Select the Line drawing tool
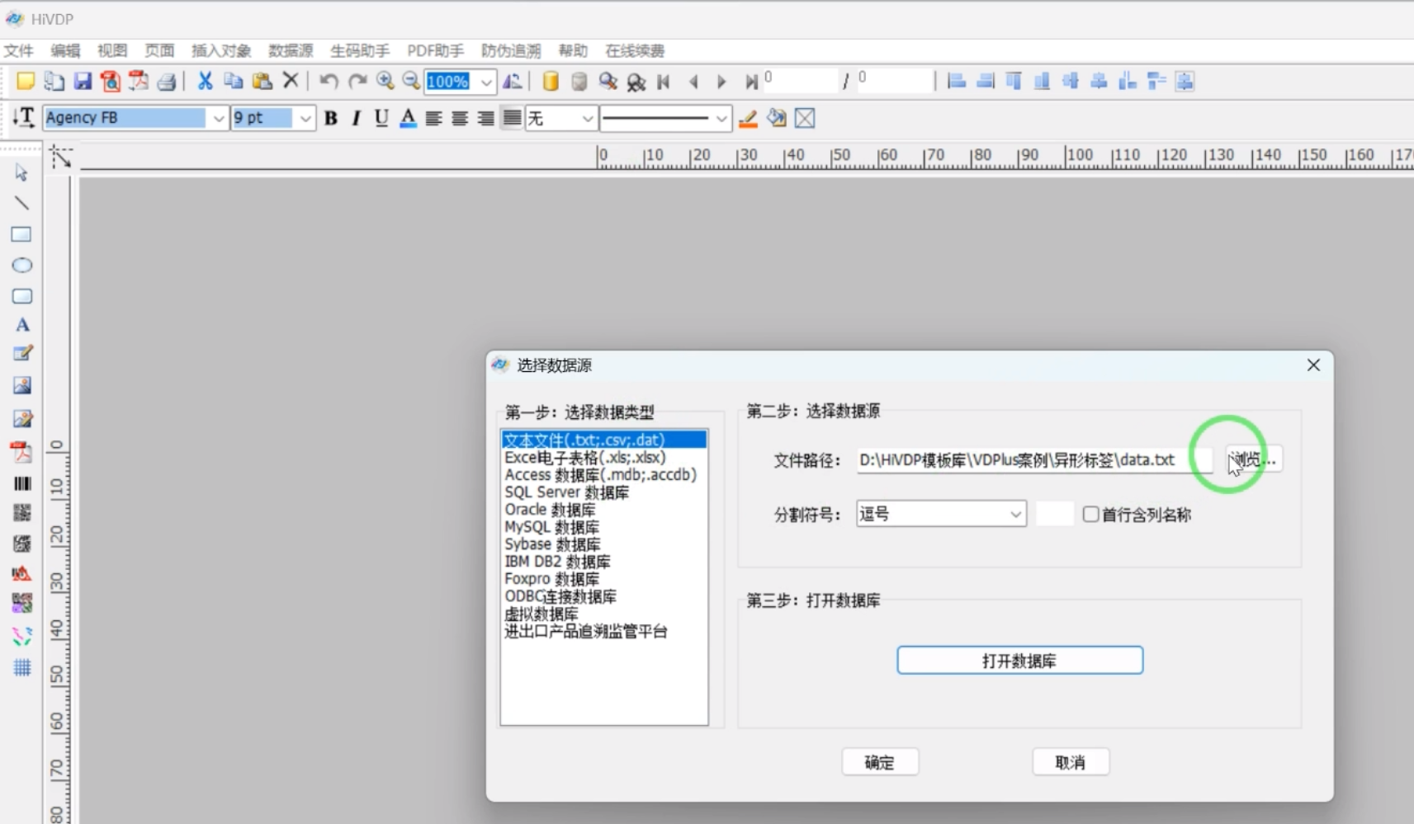Image resolution: width=1414 pixels, height=824 pixels. tap(21, 203)
